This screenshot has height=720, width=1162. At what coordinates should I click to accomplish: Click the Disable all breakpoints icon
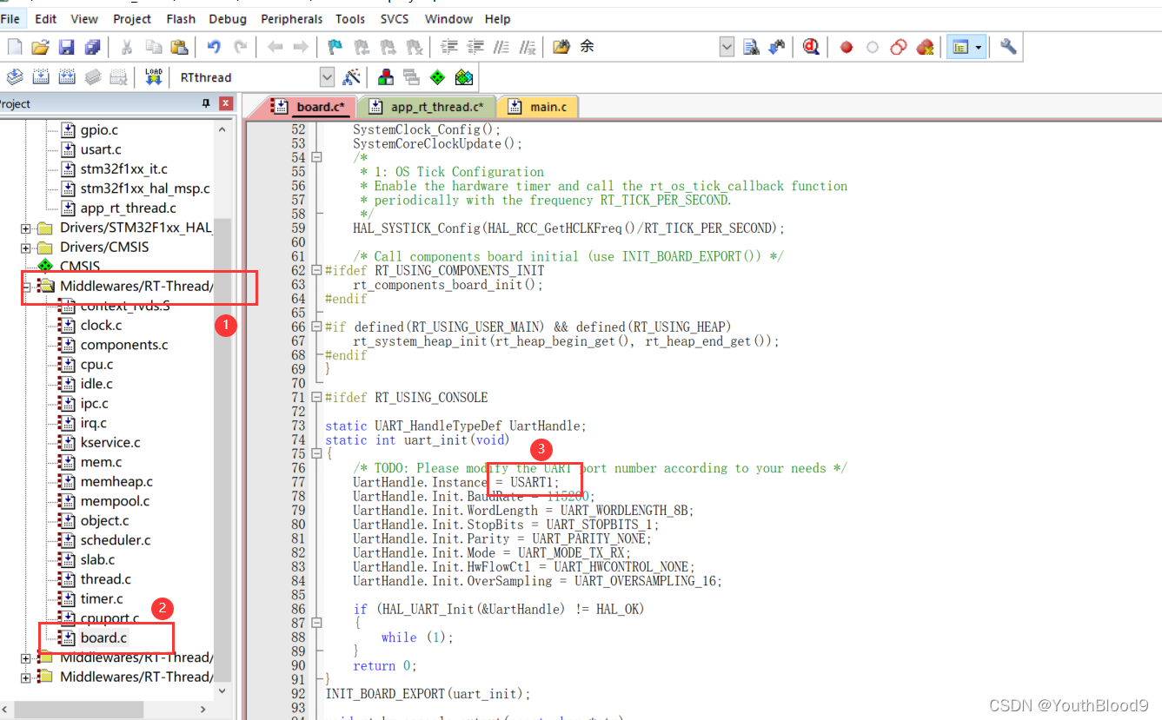pyautogui.click(x=899, y=47)
